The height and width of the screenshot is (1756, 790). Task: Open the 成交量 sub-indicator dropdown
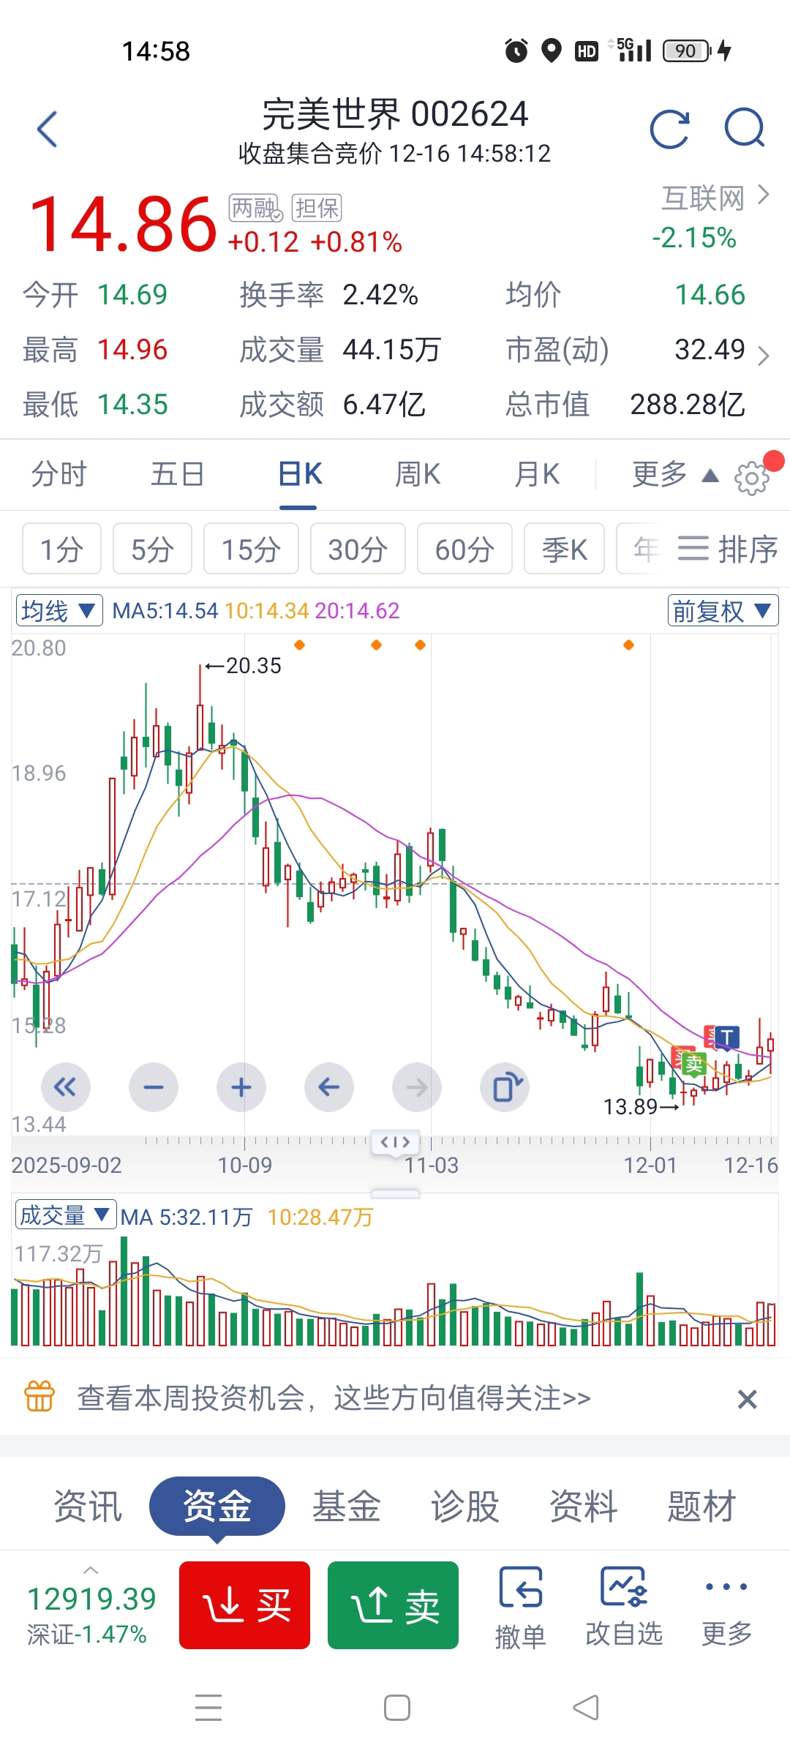(x=65, y=1215)
